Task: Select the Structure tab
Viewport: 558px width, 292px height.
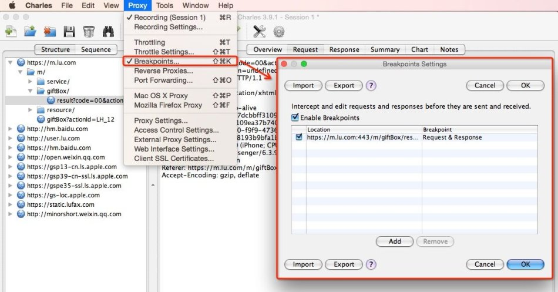Action: point(55,49)
